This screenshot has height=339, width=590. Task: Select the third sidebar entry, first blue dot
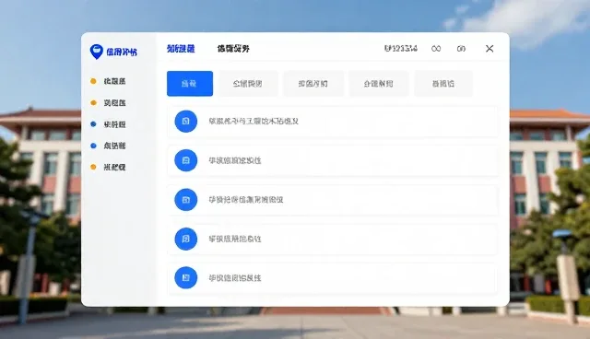[x=109, y=124]
